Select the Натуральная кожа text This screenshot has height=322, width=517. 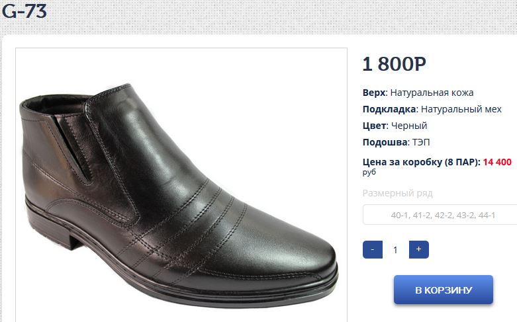point(432,93)
